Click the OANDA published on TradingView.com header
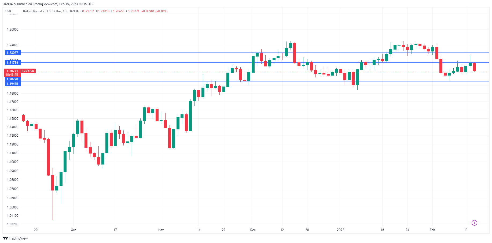 pyautogui.click(x=48, y=4)
